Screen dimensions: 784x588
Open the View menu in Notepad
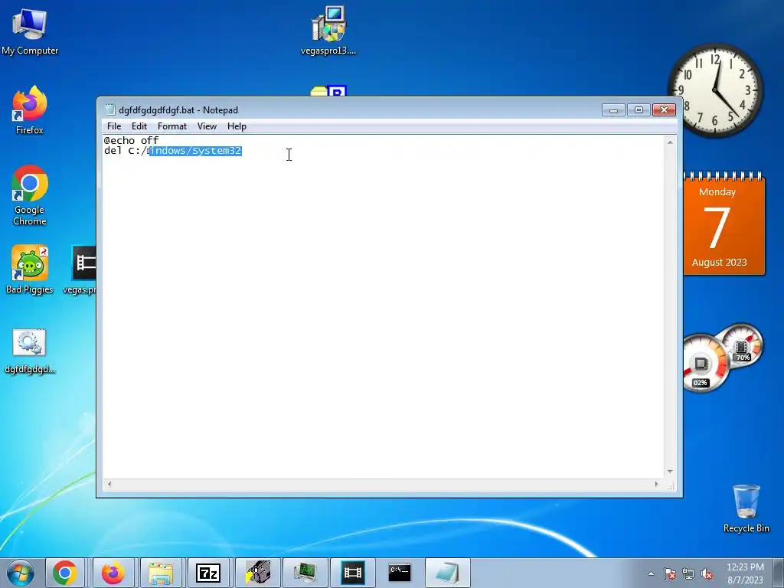(207, 126)
